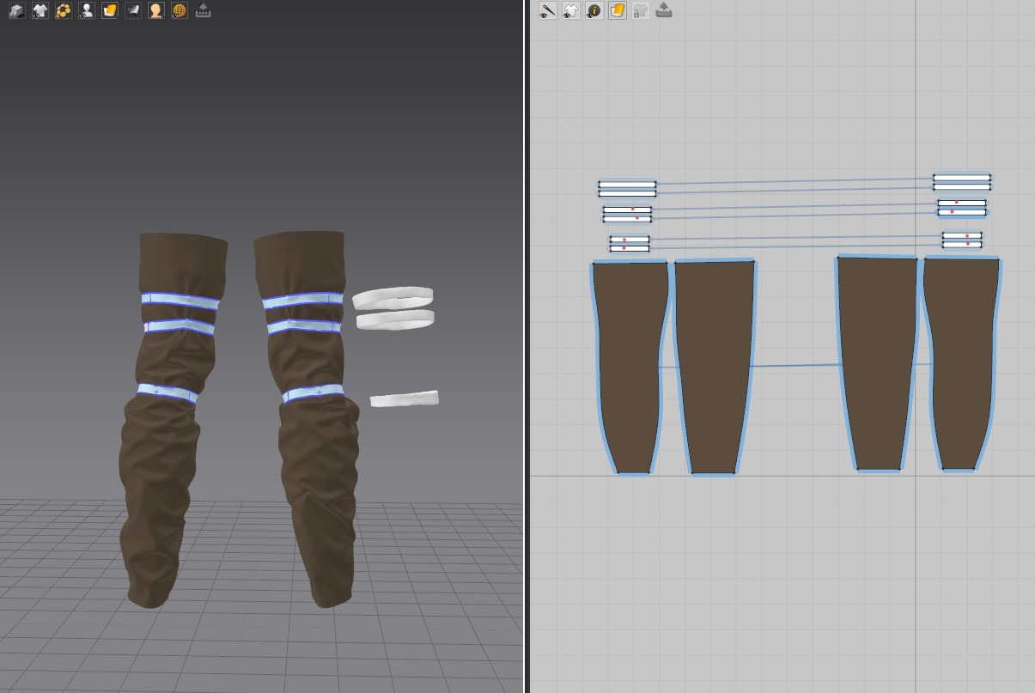Viewport: 1035px width, 693px height.
Task: Click the lowest floating white strap in 3D view
Action: click(404, 399)
